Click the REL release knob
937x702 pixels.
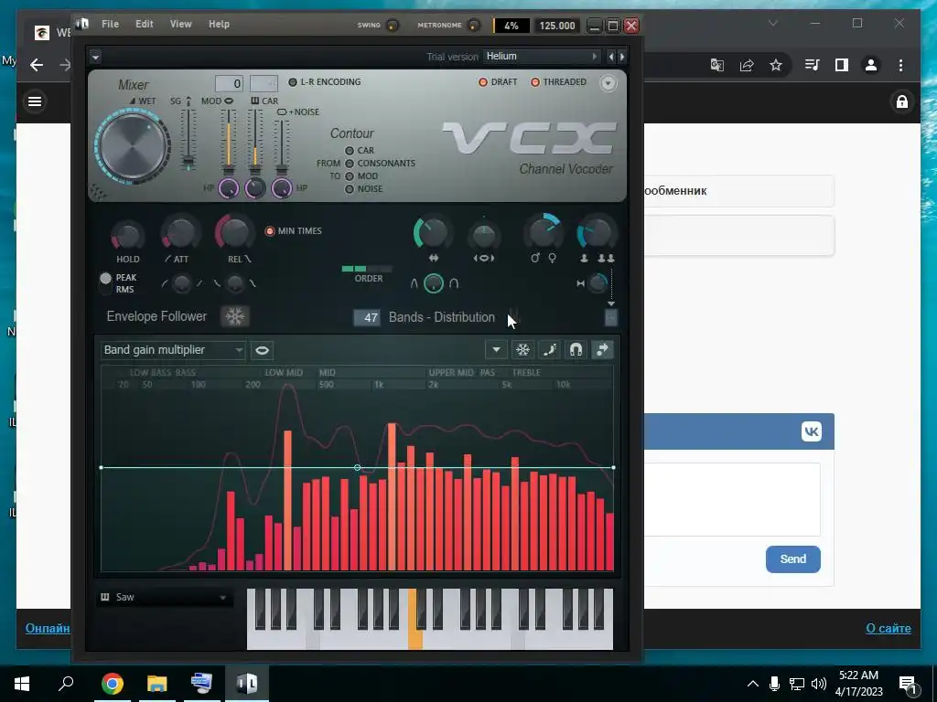click(235, 233)
